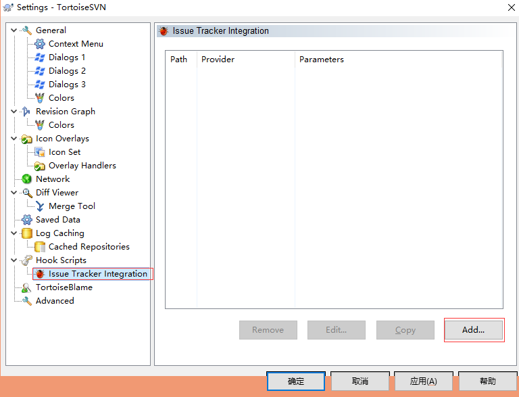The image size is (519, 397).
Task: Collapse the Hook Scripts tree node
Action: coord(14,260)
